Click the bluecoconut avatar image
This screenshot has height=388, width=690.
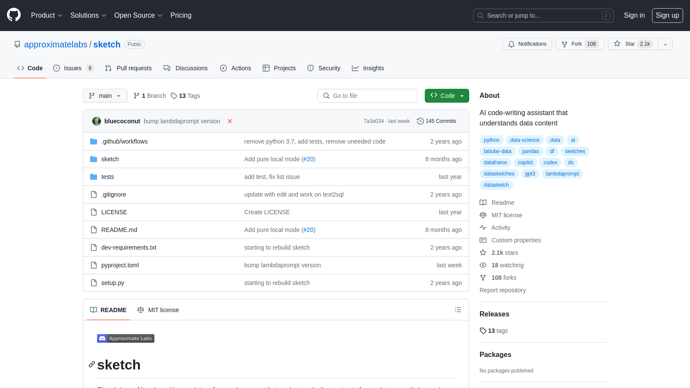click(97, 121)
